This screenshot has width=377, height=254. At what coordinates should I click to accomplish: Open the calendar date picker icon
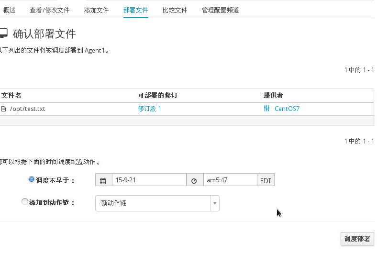tap(104, 180)
